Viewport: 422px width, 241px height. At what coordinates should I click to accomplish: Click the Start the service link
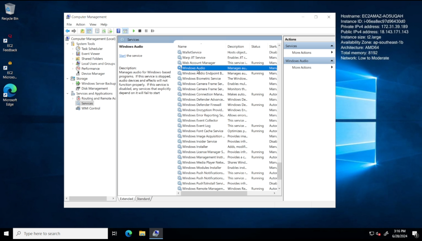pos(122,56)
